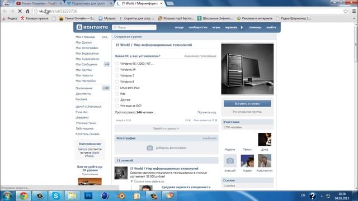Select Другая poll option
The height and width of the screenshot is (201, 358).
click(117, 99)
